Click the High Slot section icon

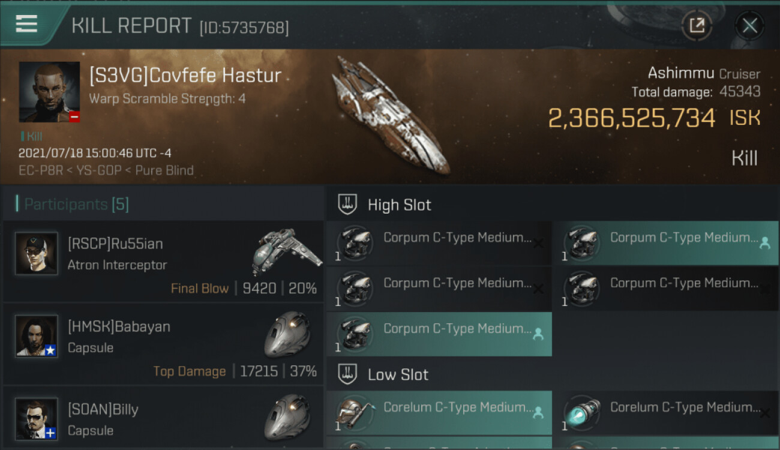coord(348,205)
